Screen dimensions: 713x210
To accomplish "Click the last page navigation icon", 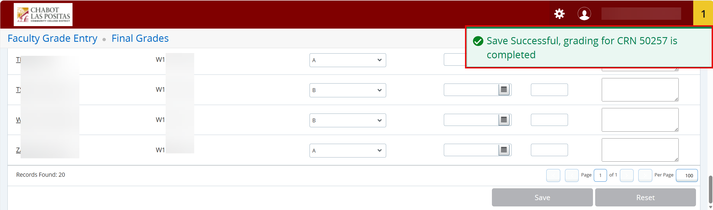I will point(645,175).
